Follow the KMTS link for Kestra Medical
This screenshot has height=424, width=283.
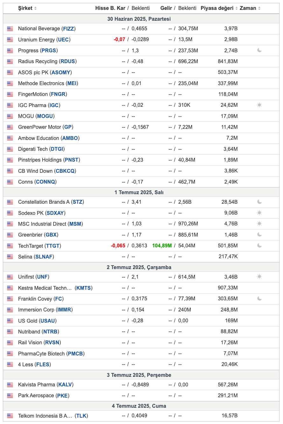click(84, 288)
